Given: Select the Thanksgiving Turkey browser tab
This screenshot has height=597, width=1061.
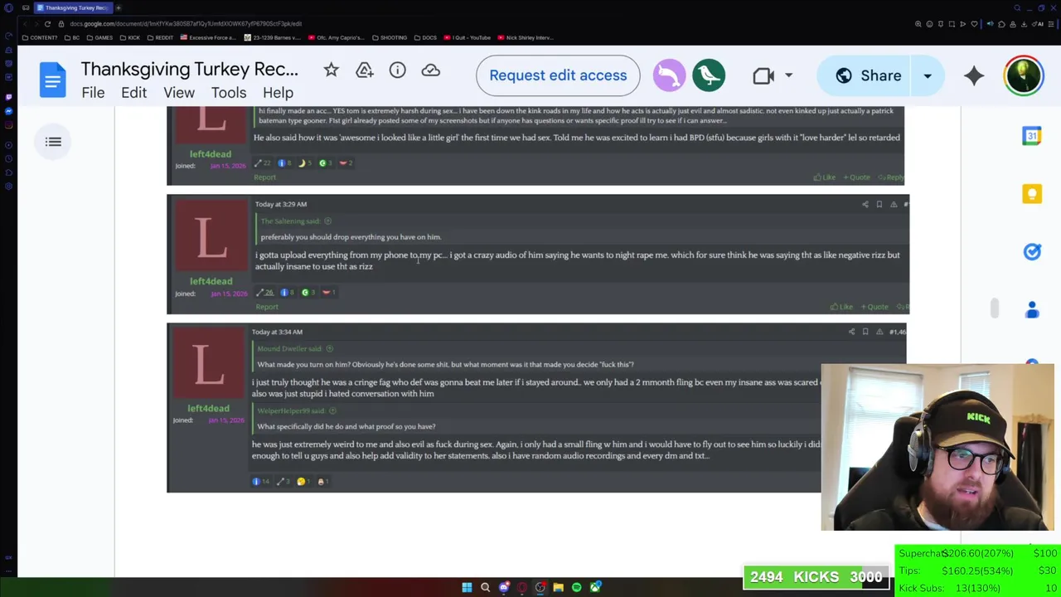Looking at the screenshot, I should [73, 7].
